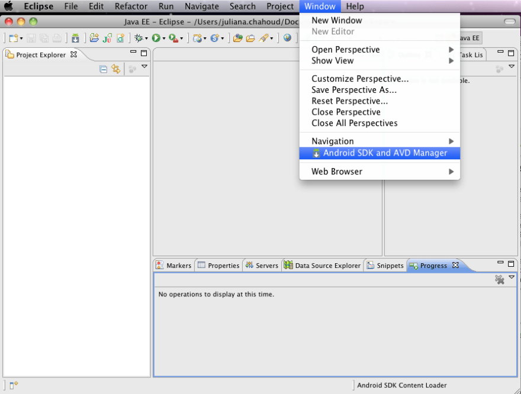
Task: Click the Android SDK download toolbar icon
Action: tap(75, 38)
